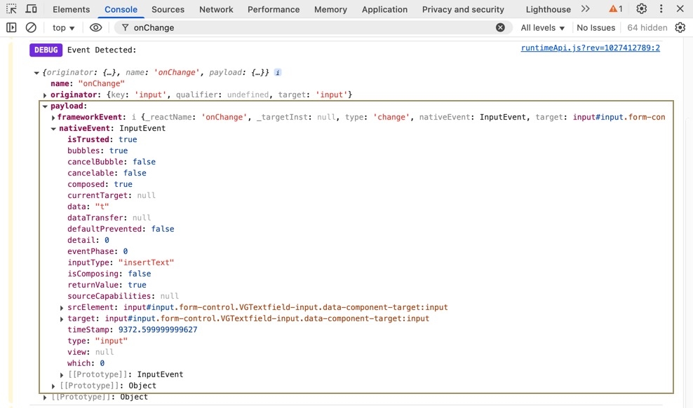
Task: Open the Memory tab
Action: click(330, 9)
